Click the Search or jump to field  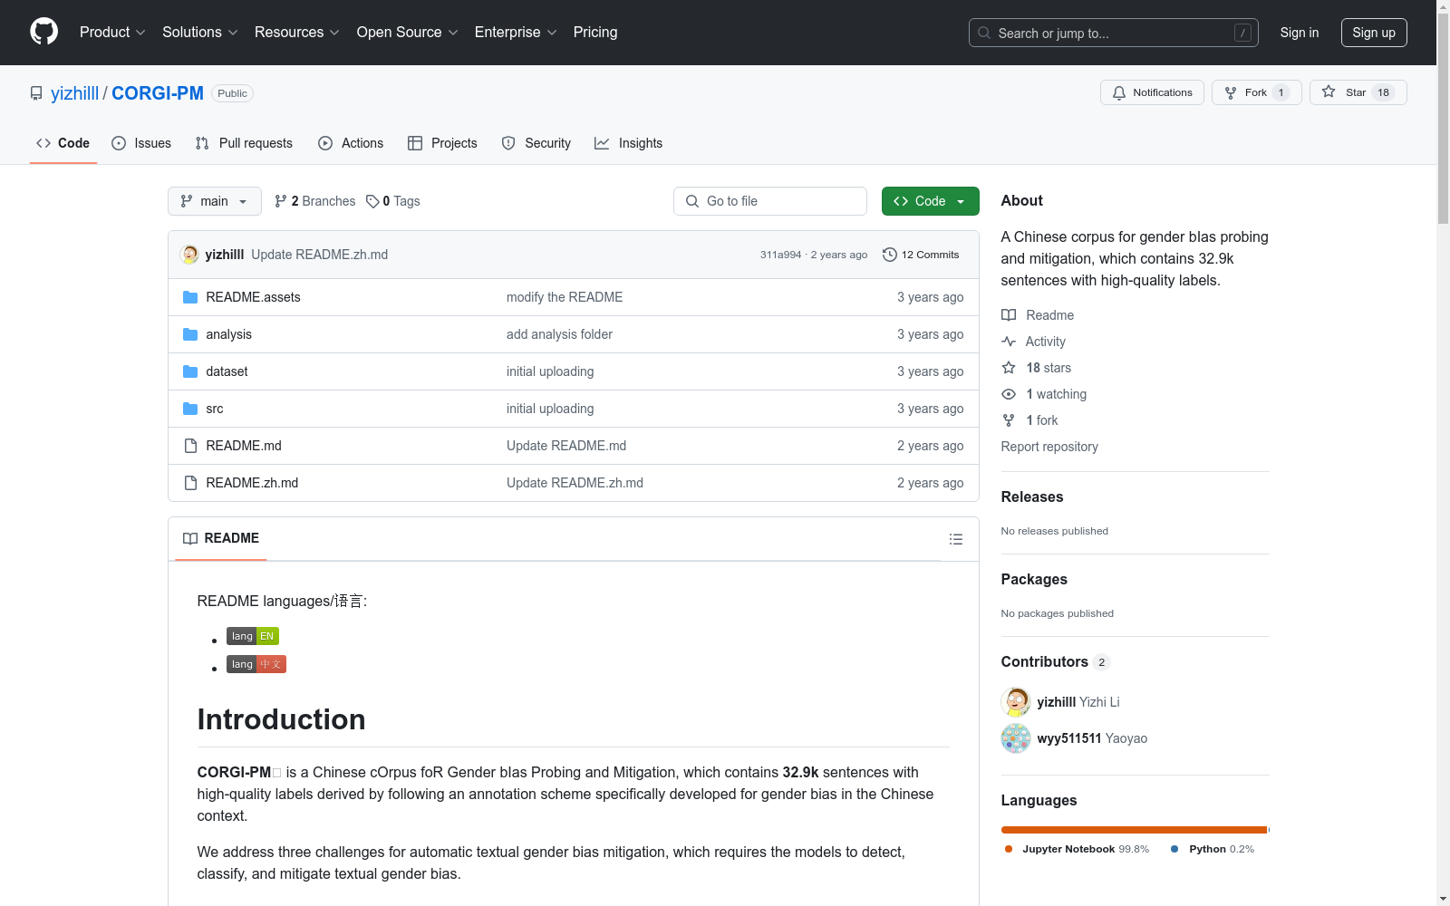pos(1114,33)
